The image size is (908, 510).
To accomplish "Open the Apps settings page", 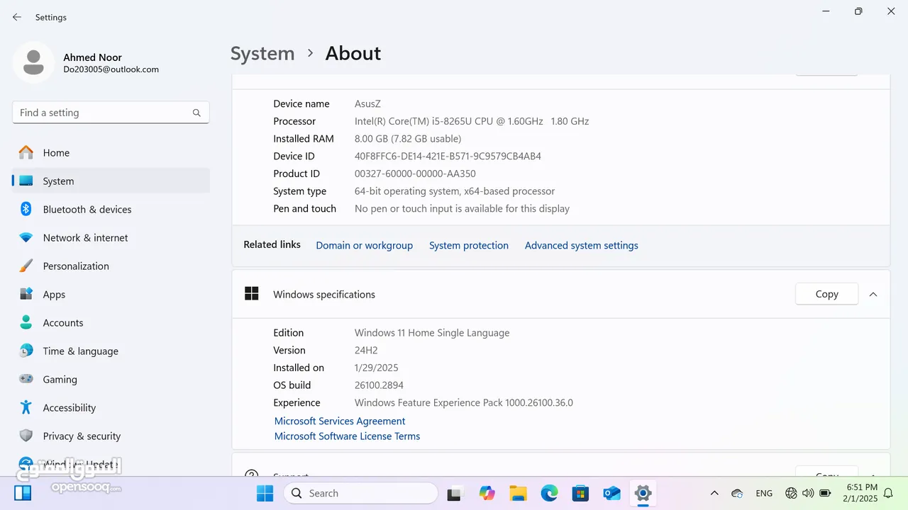I will [x=111, y=294].
